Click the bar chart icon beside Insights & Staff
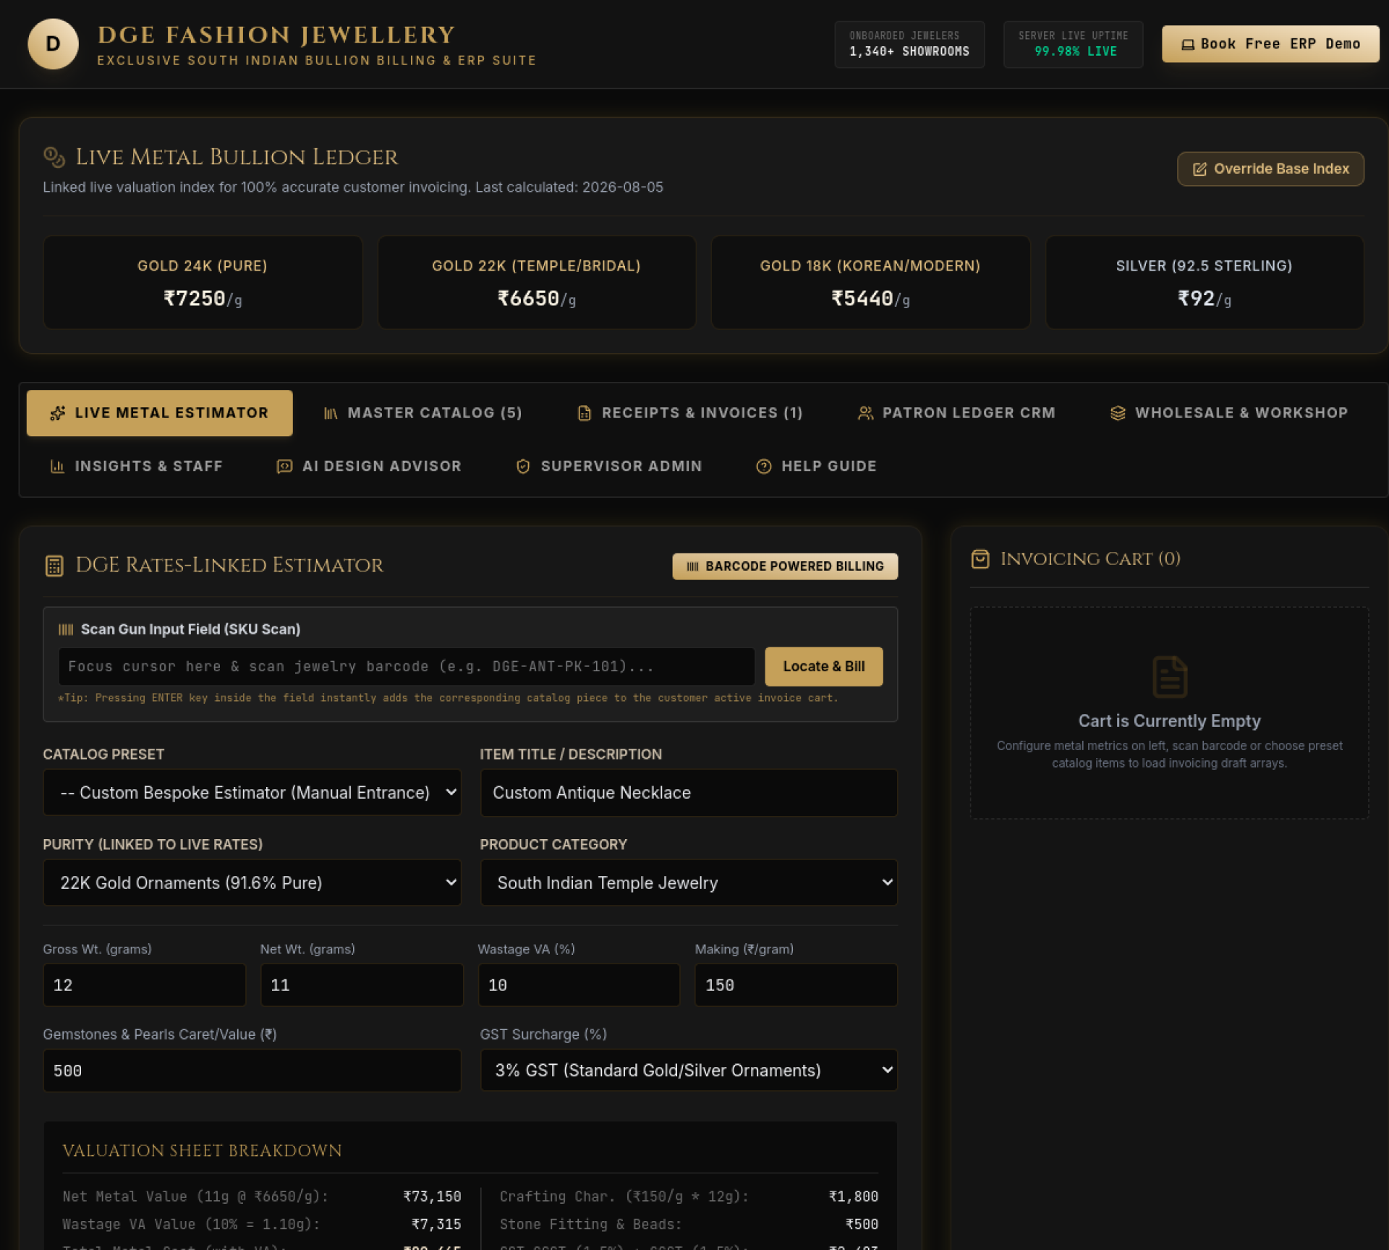The image size is (1389, 1250). (57, 467)
